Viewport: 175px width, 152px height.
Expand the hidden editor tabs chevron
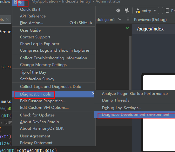(x=120, y=19)
